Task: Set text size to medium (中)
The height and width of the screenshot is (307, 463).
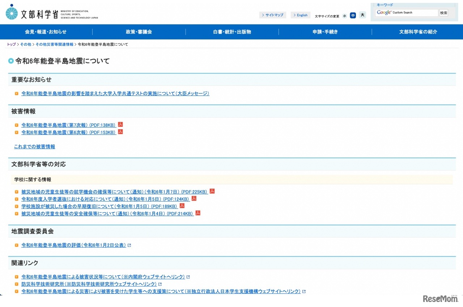Action: [x=353, y=15]
